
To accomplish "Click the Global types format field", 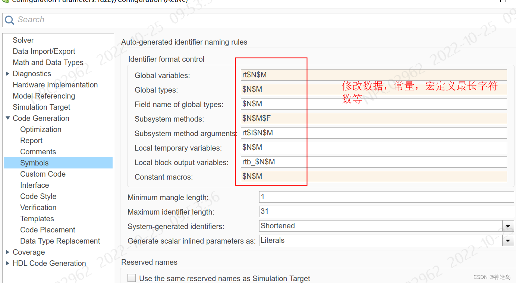I will pyautogui.click(x=374, y=89).
